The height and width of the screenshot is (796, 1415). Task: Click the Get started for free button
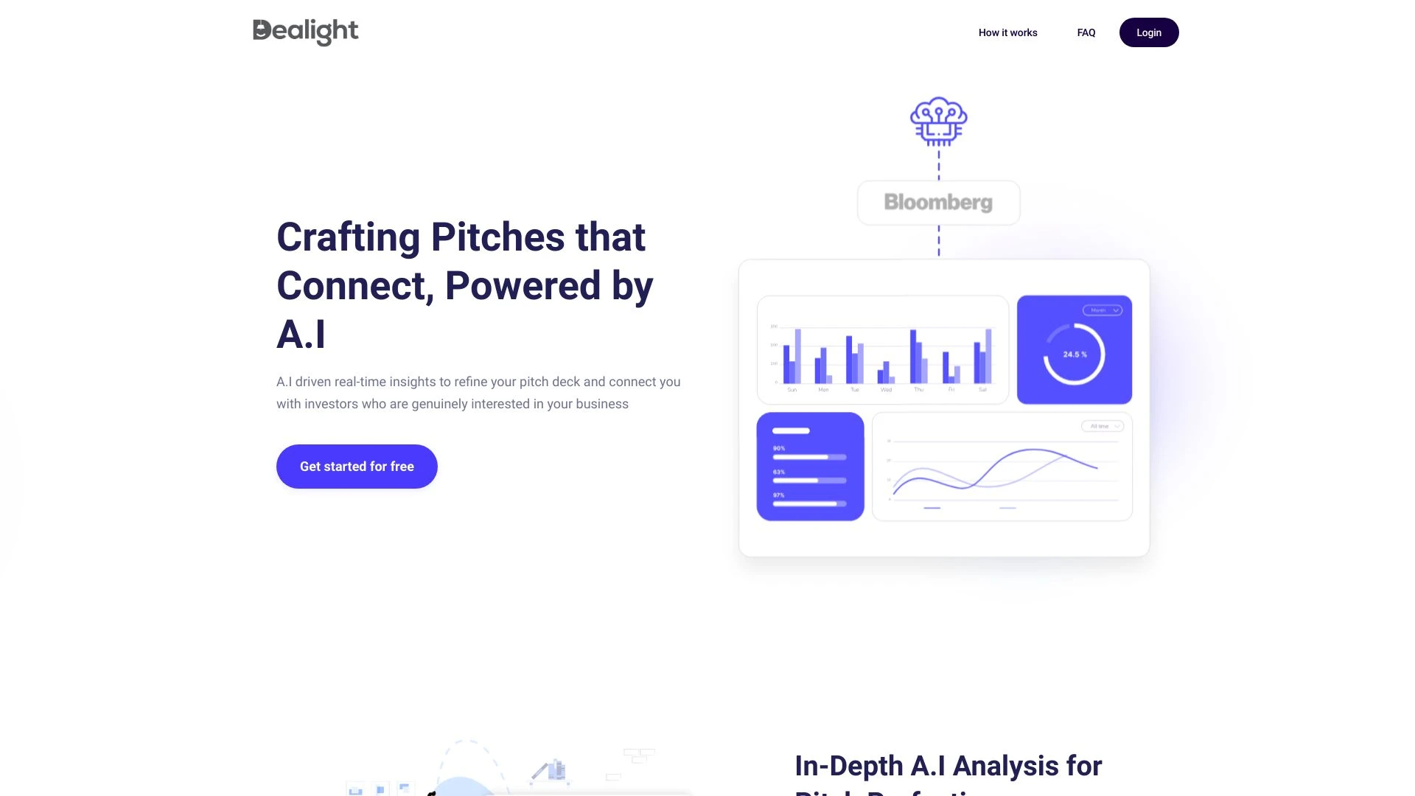point(357,467)
